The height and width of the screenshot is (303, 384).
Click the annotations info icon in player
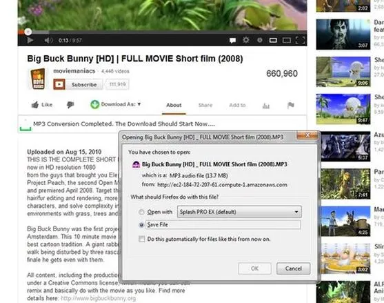pyautogui.click(x=260, y=40)
